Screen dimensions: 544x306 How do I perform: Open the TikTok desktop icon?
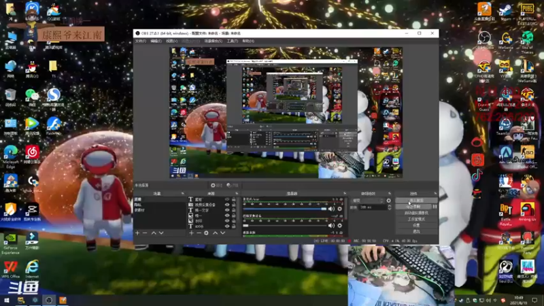477,175
